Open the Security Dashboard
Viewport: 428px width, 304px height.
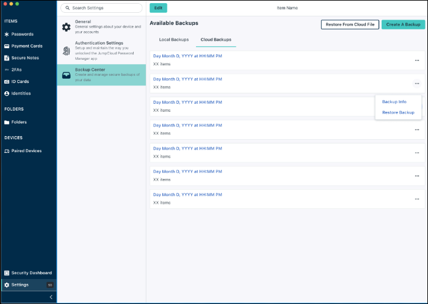31,273
